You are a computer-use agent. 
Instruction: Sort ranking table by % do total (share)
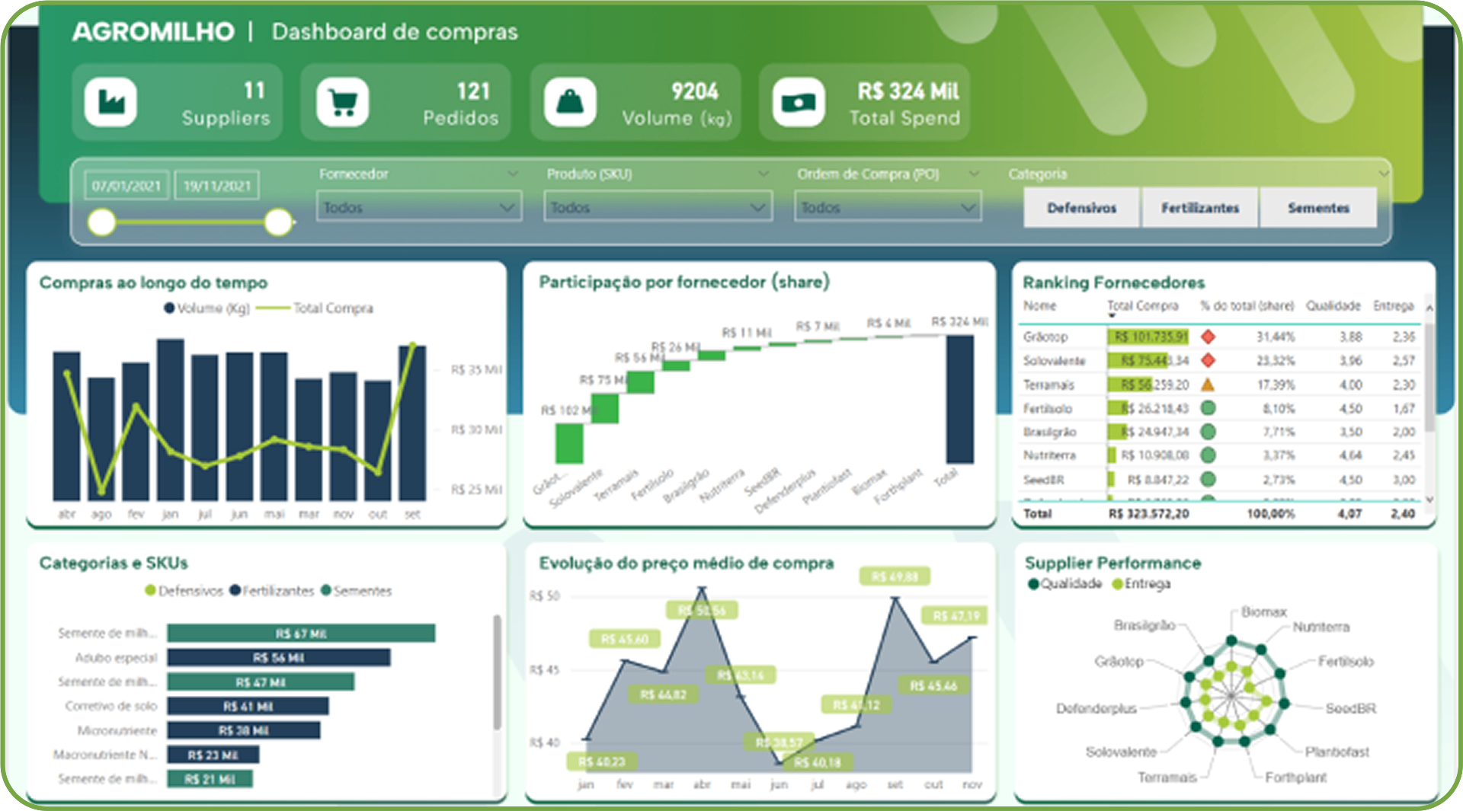pos(1247,306)
